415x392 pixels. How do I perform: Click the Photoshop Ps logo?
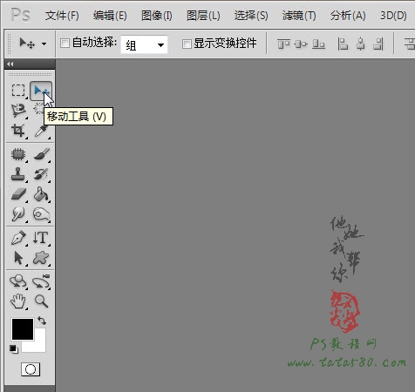[20, 15]
